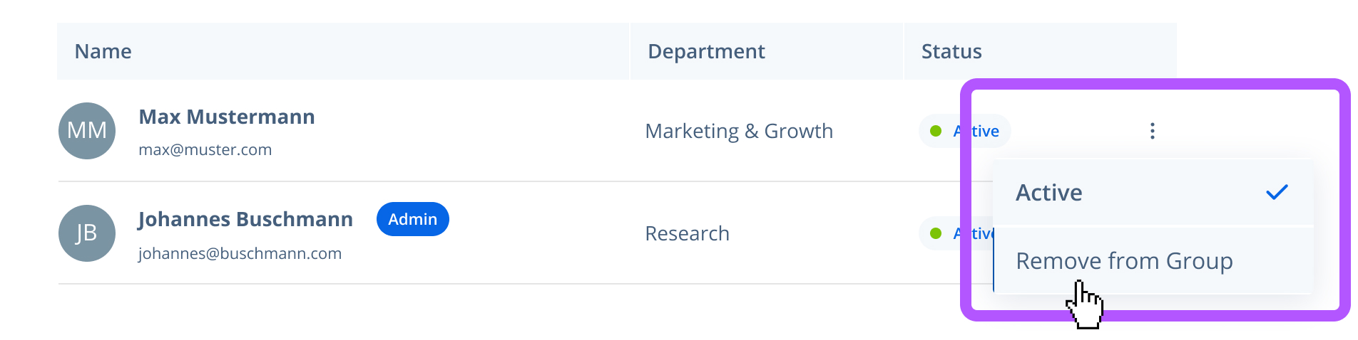The image size is (1358, 340).
Task: Click the JB avatar circle
Action: 87,233
